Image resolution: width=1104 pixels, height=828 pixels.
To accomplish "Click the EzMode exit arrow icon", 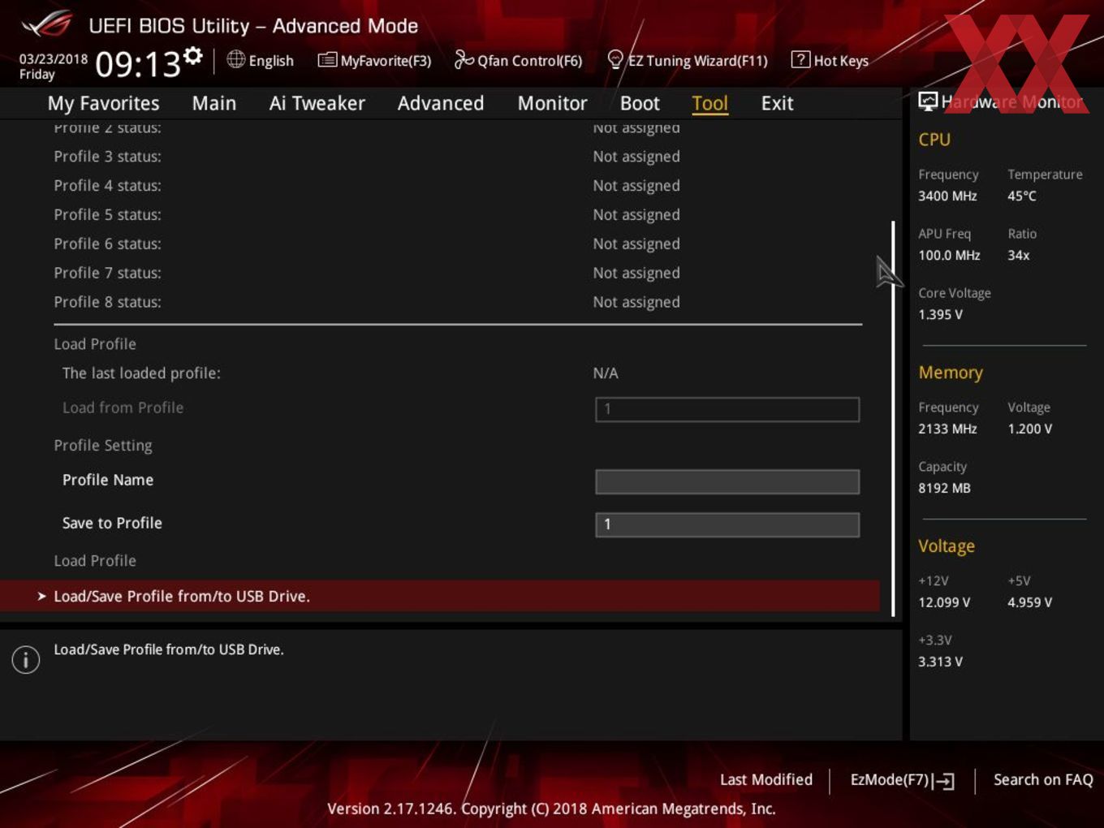I will [x=943, y=781].
